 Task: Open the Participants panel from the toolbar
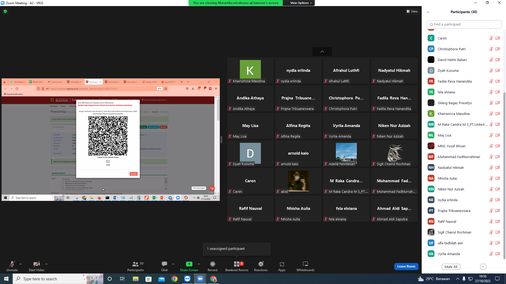coord(135,266)
